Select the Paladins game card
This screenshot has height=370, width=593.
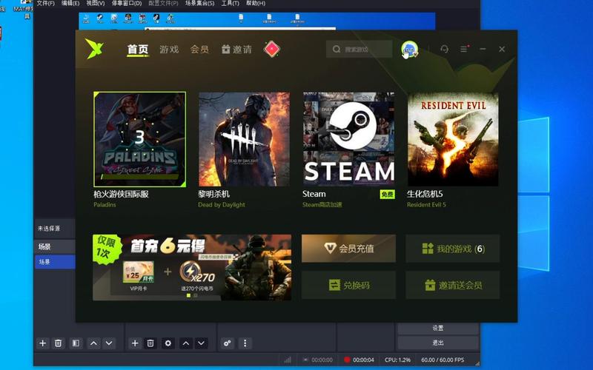[x=139, y=139]
